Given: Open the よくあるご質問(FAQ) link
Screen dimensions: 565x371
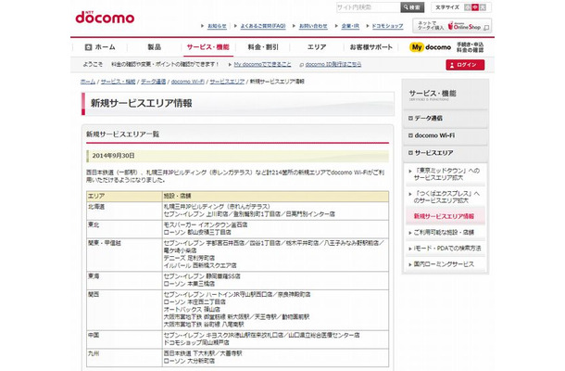Looking at the screenshot, I should (x=263, y=26).
